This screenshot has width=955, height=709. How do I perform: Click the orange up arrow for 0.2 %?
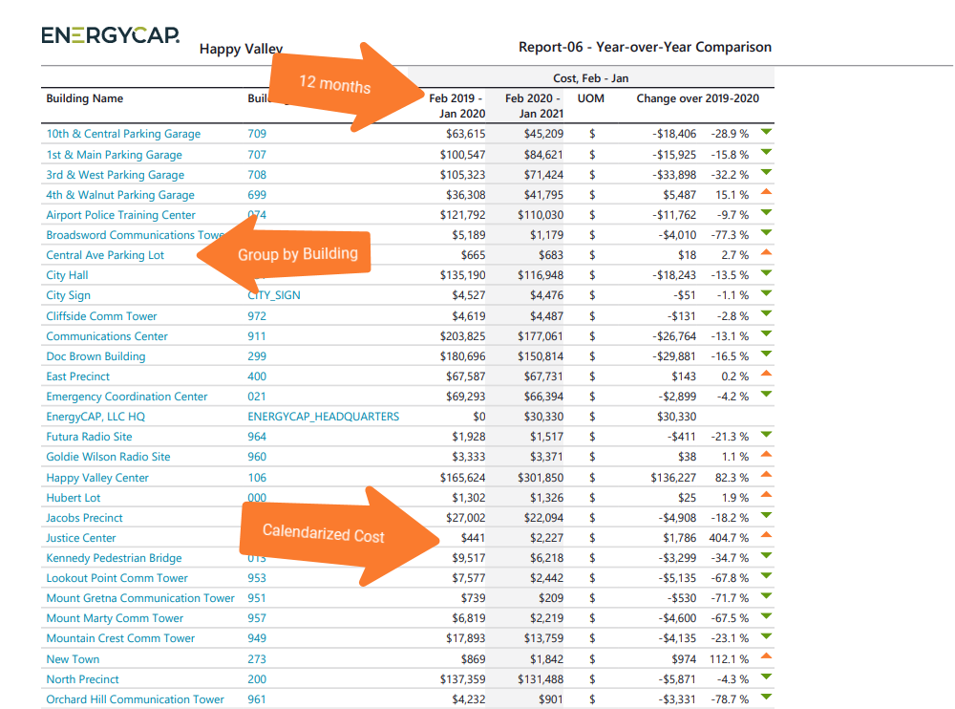coord(767,374)
